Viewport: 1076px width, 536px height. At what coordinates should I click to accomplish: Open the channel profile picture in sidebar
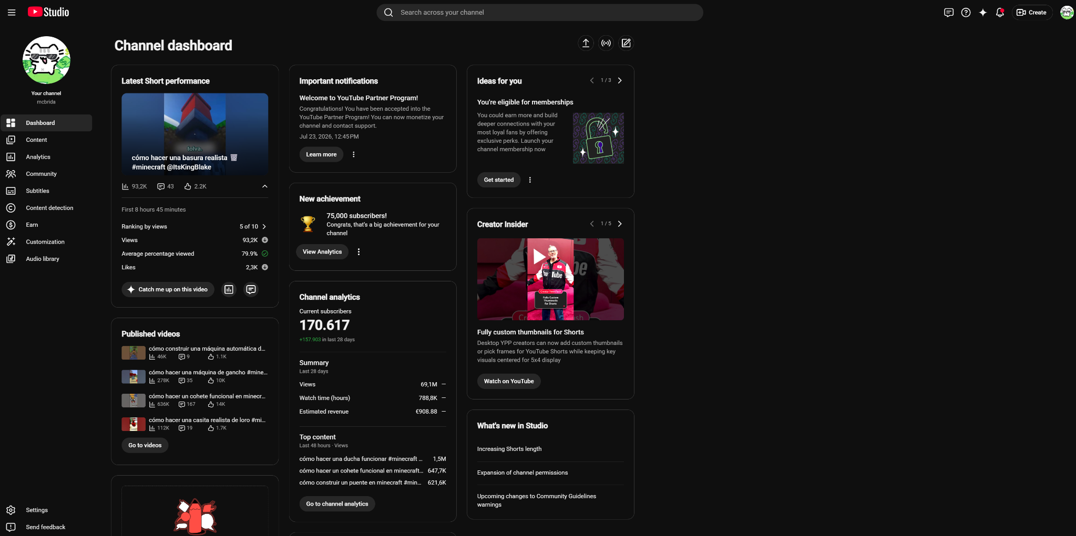(x=46, y=60)
